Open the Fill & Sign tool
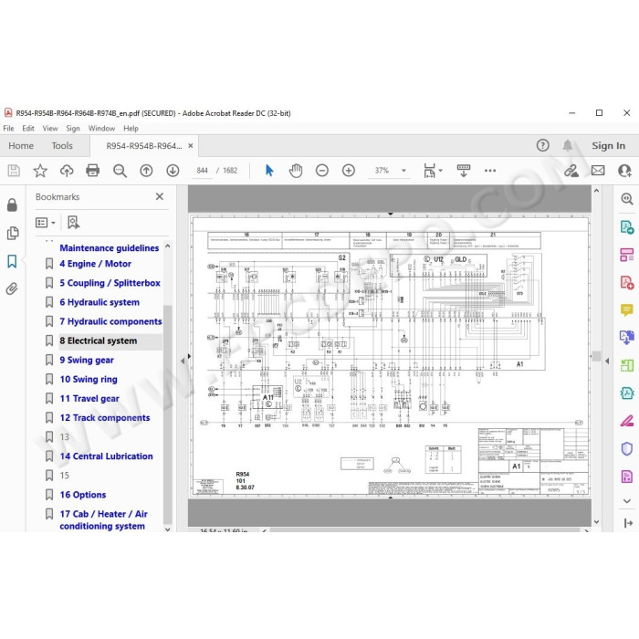The height and width of the screenshot is (639, 639). (627, 421)
